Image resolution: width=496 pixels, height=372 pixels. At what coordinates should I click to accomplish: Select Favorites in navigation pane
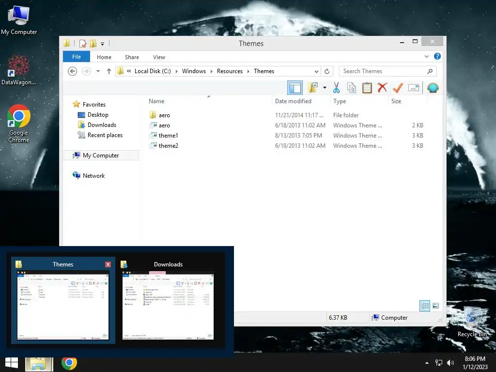[x=94, y=105]
